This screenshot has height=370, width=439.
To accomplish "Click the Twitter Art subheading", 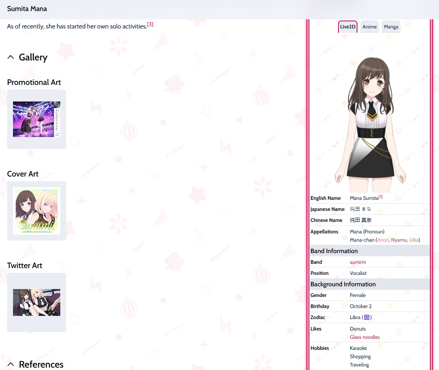I will pyautogui.click(x=25, y=265).
